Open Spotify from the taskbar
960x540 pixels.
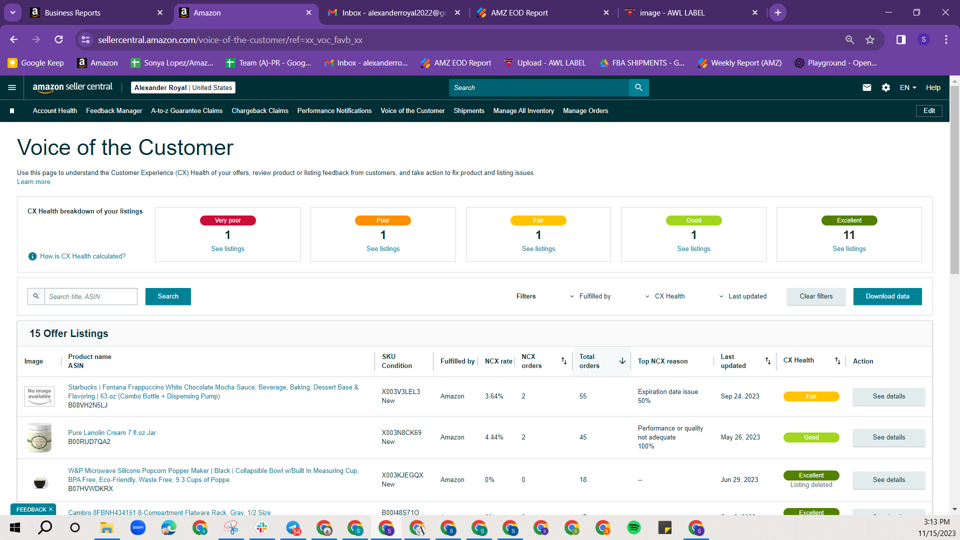[633, 527]
